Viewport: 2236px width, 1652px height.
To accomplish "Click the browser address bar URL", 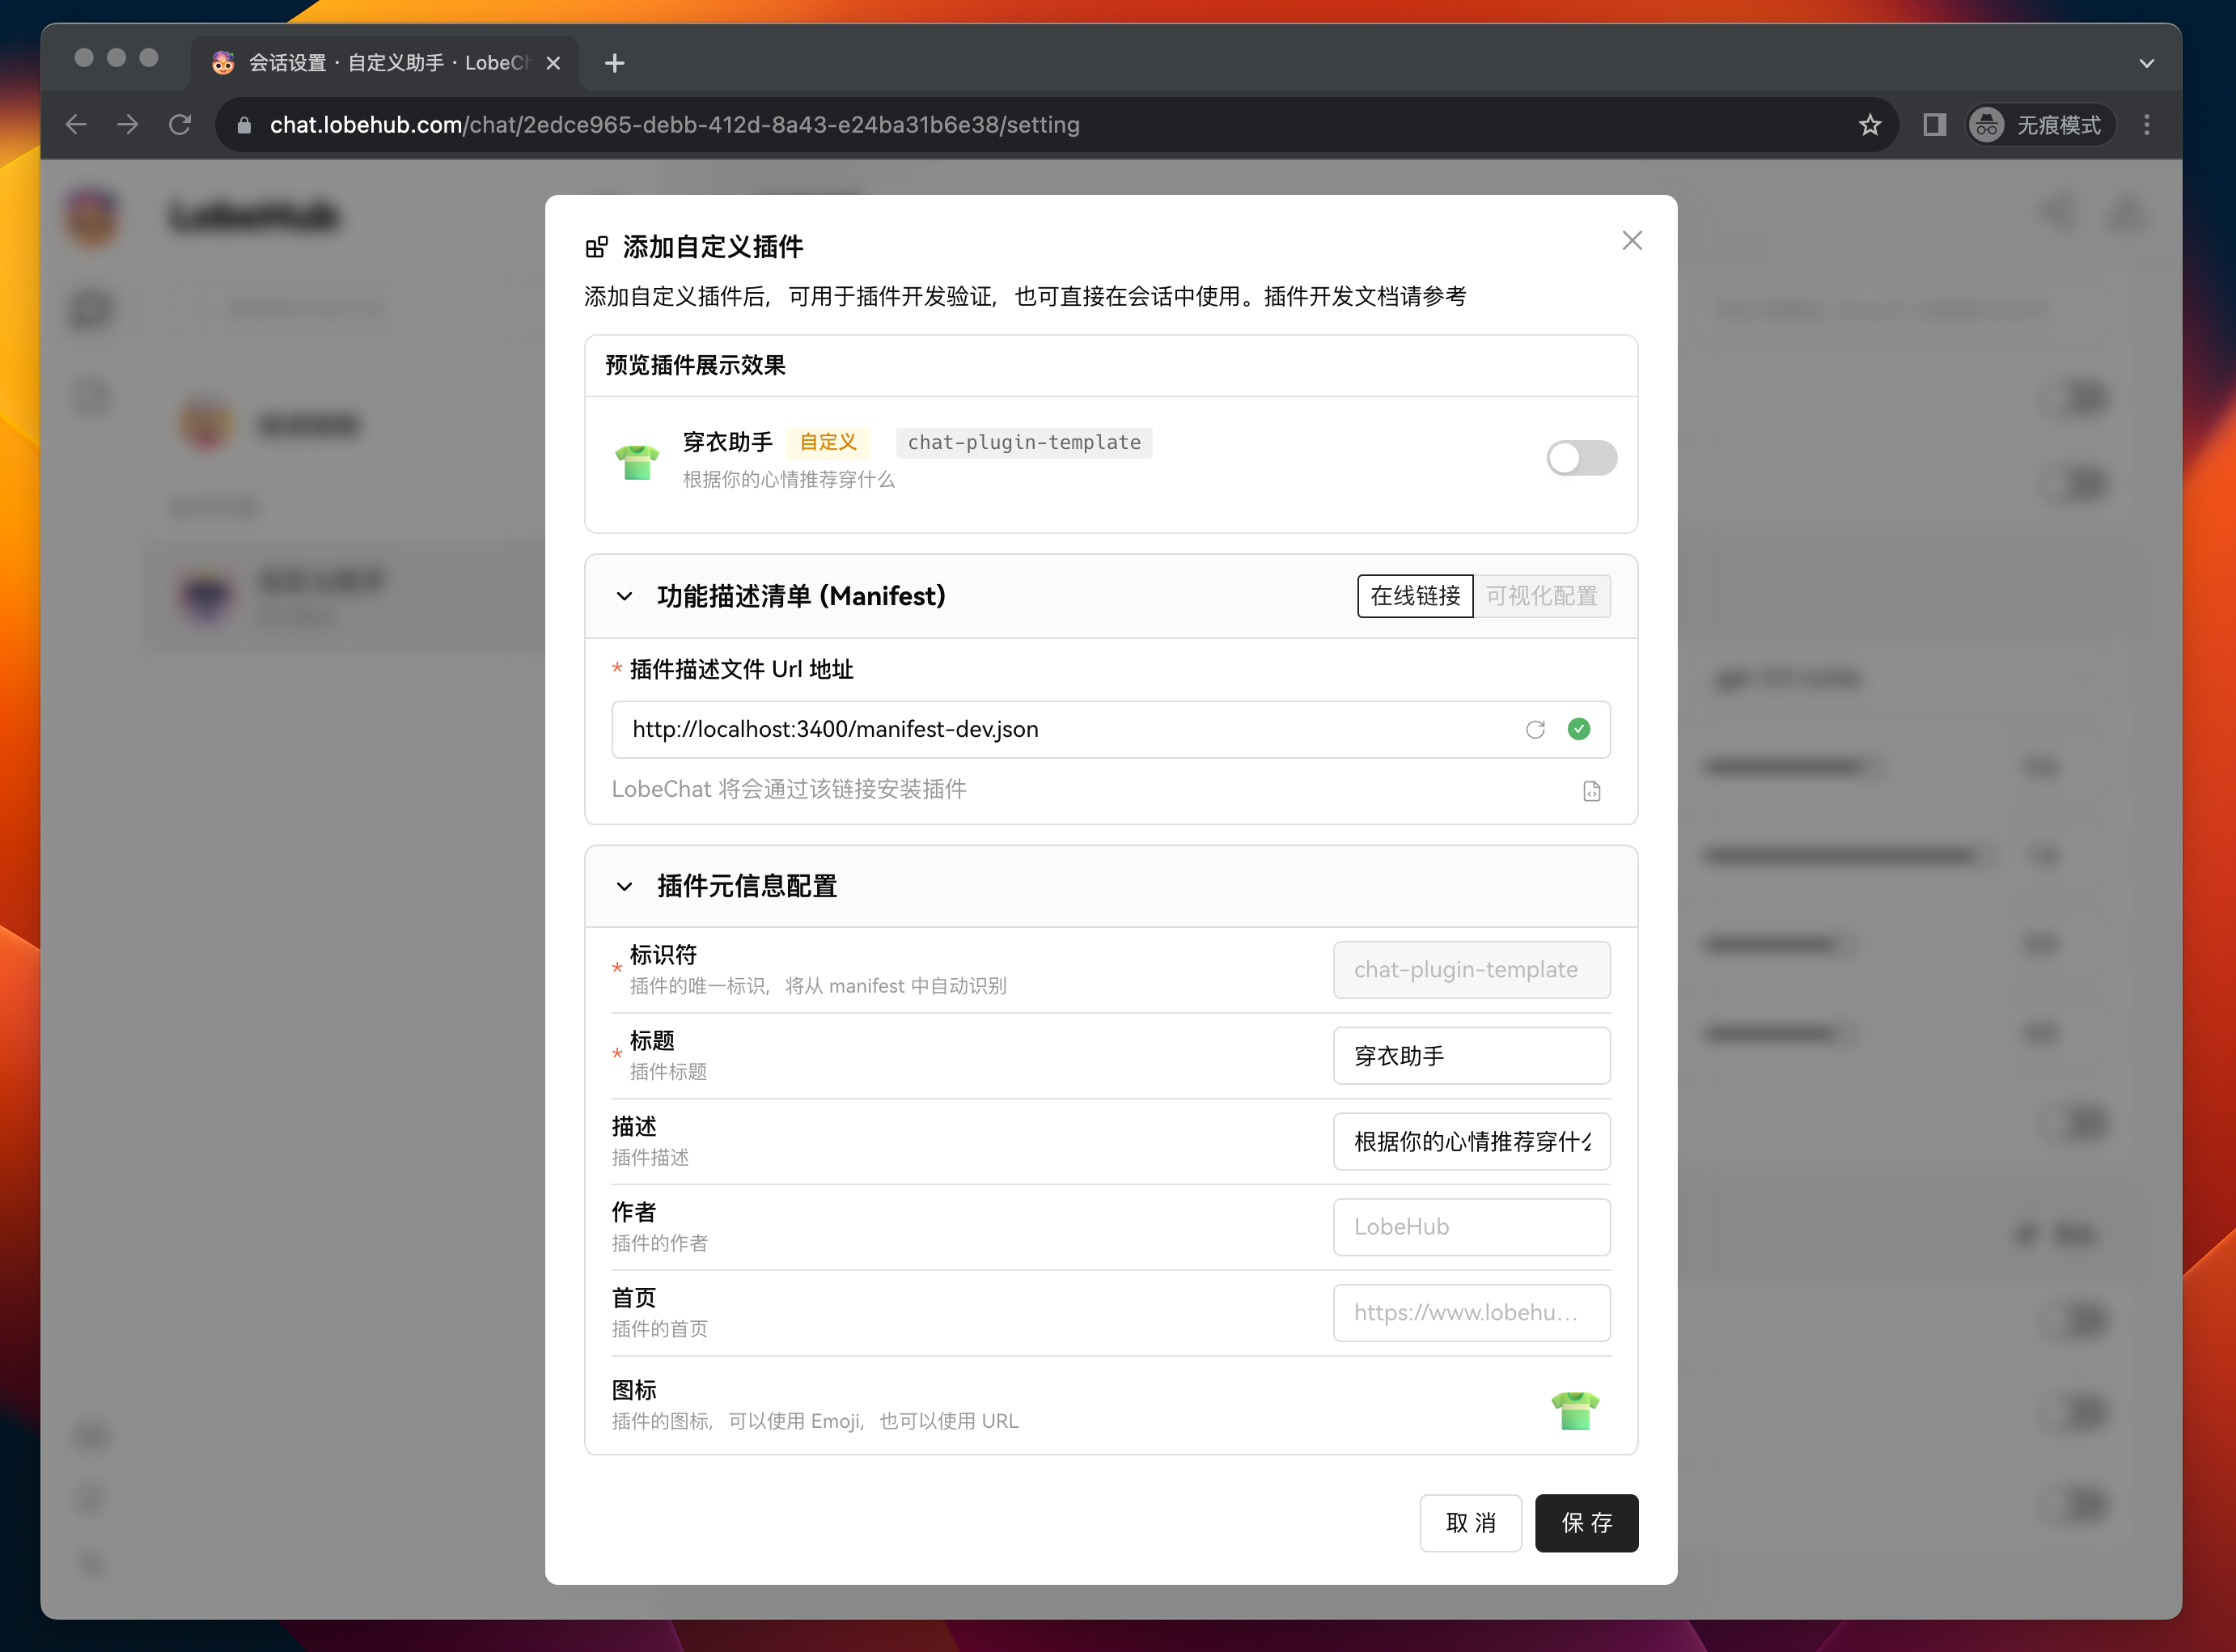I will pos(674,124).
